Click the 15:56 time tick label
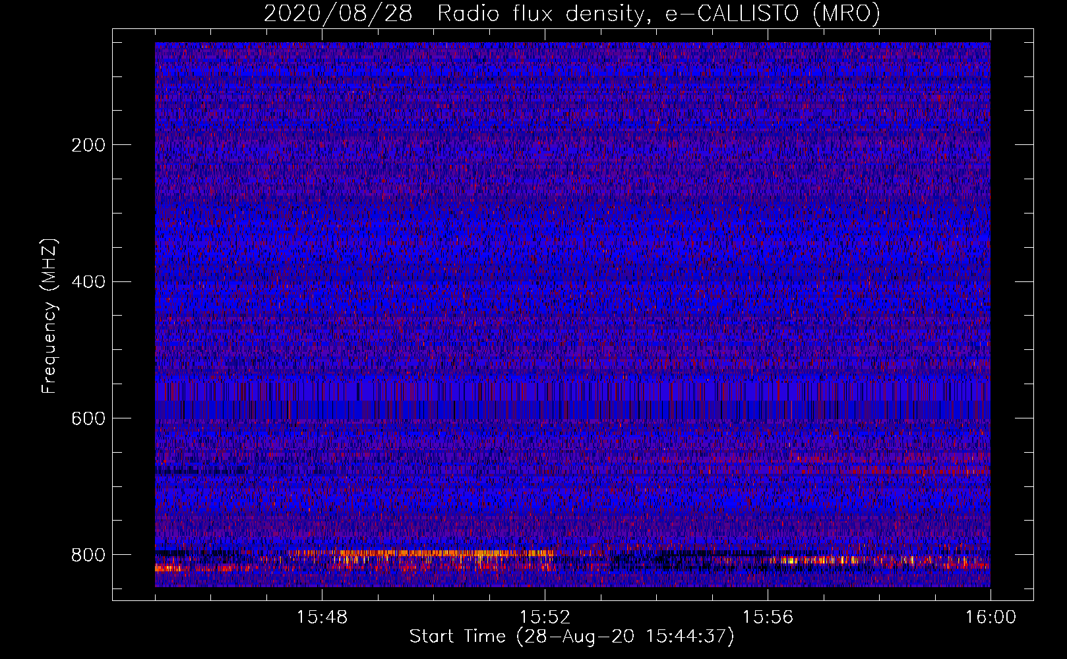Screen dimensions: 1067x659 point(768,617)
